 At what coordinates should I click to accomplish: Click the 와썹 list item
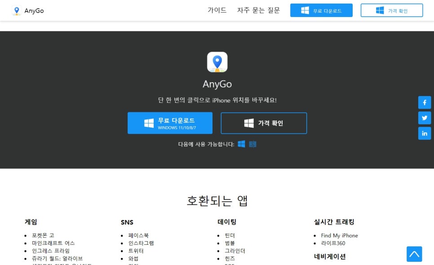pyautogui.click(x=133, y=259)
